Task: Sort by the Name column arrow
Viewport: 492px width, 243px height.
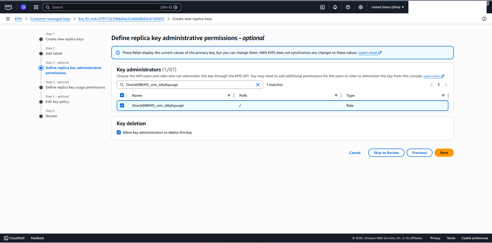Action: point(229,95)
